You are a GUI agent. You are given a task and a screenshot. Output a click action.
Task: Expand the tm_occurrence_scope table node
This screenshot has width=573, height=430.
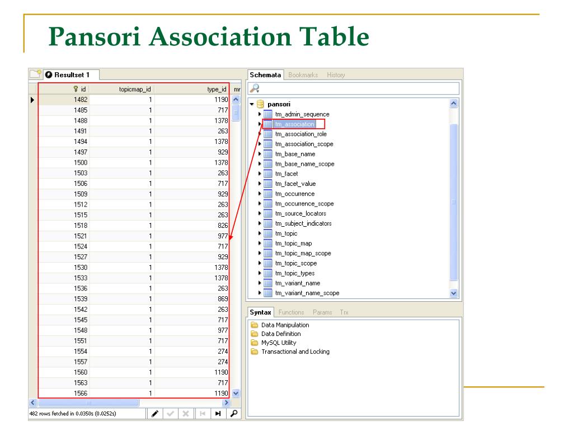point(260,204)
